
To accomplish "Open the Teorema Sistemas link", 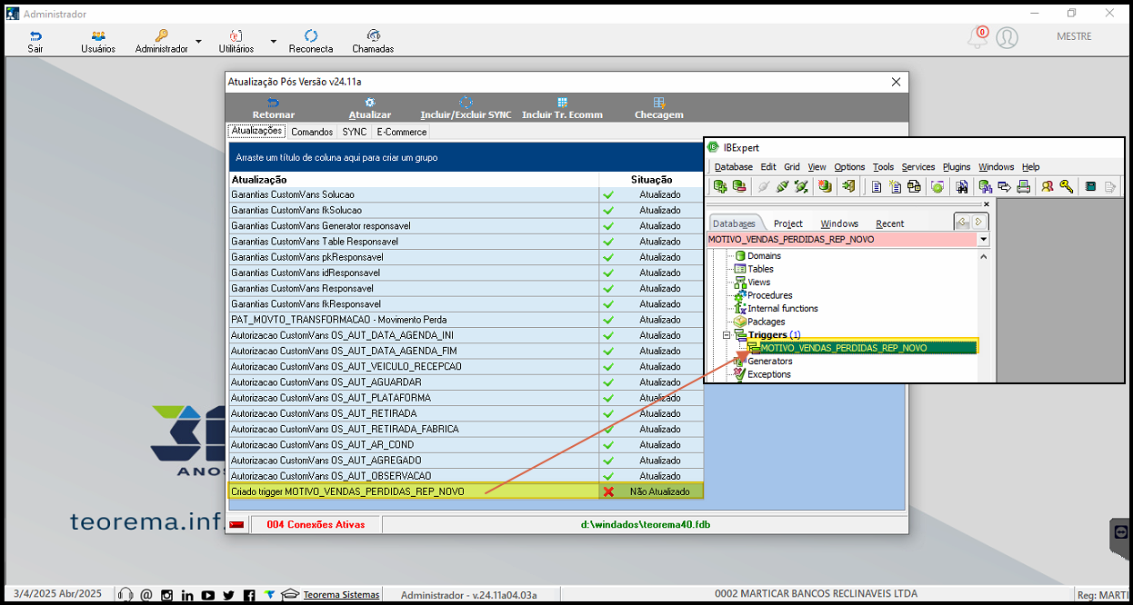I will tap(342, 595).
